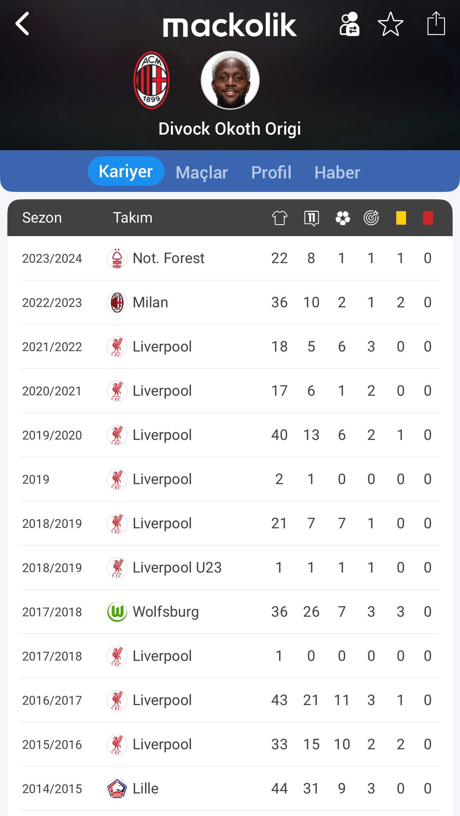
Task: Open the player compare icon
Action: click(x=349, y=24)
